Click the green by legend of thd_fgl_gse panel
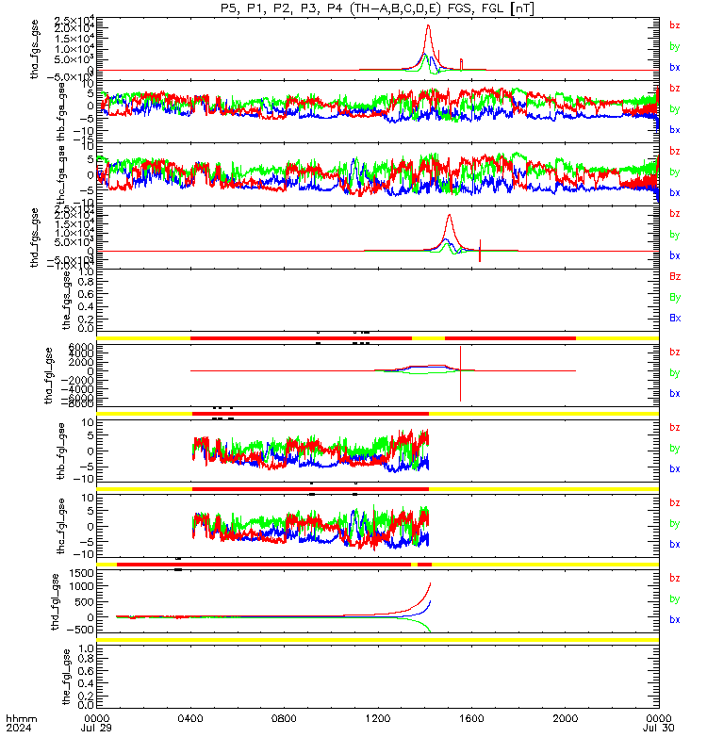The height and width of the screenshot is (754, 707). click(674, 599)
